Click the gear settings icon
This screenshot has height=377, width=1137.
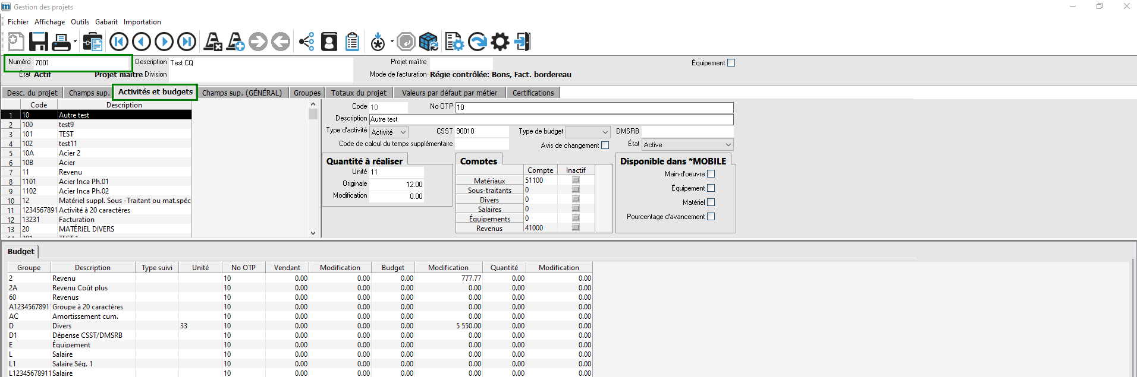(x=500, y=42)
